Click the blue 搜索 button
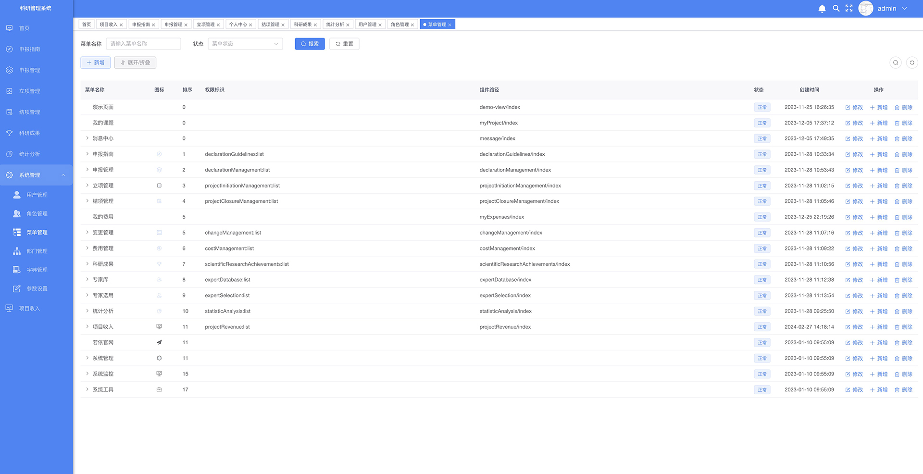The width and height of the screenshot is (923, 474). (310, 44)
